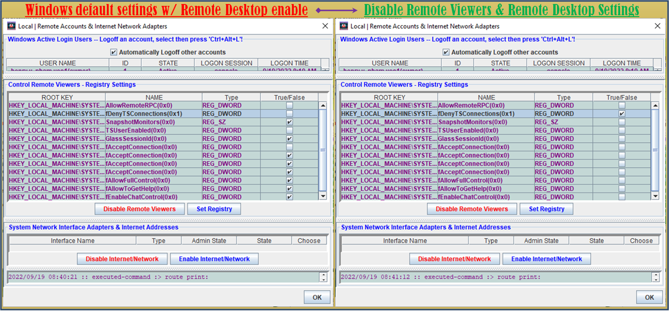
Task: Confirm with OK in the left window
Action: (317, 297)
